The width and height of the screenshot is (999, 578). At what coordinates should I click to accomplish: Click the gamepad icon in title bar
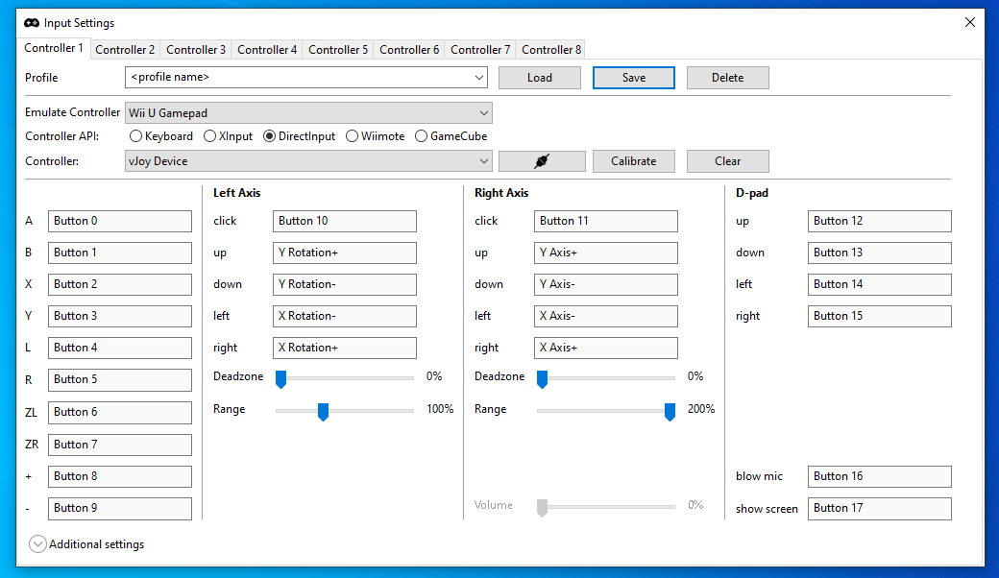[32, 23]
